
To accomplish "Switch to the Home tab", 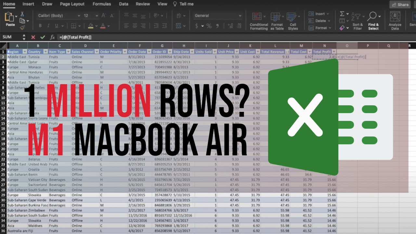I will pos(9,4).
